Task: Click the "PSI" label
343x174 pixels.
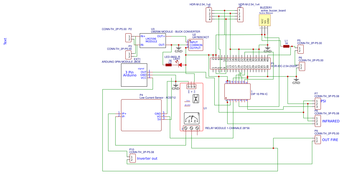Action: point(323,101)
